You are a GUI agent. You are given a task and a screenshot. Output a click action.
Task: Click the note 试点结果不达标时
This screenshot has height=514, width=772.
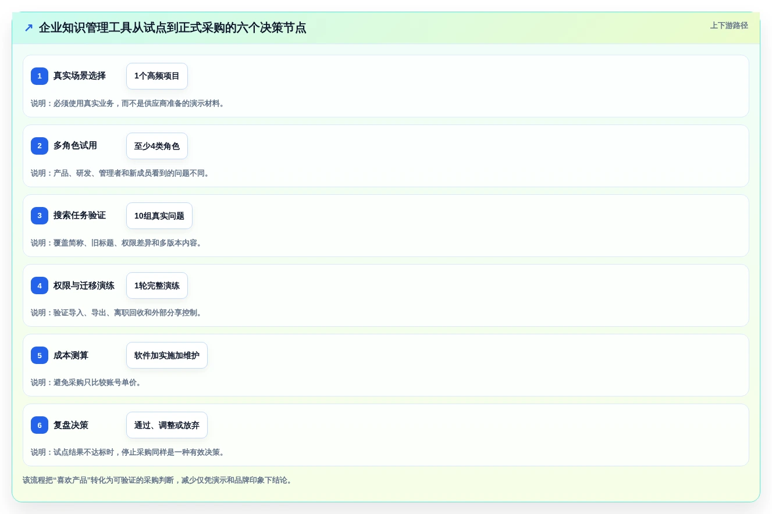[x=128, y=452]
